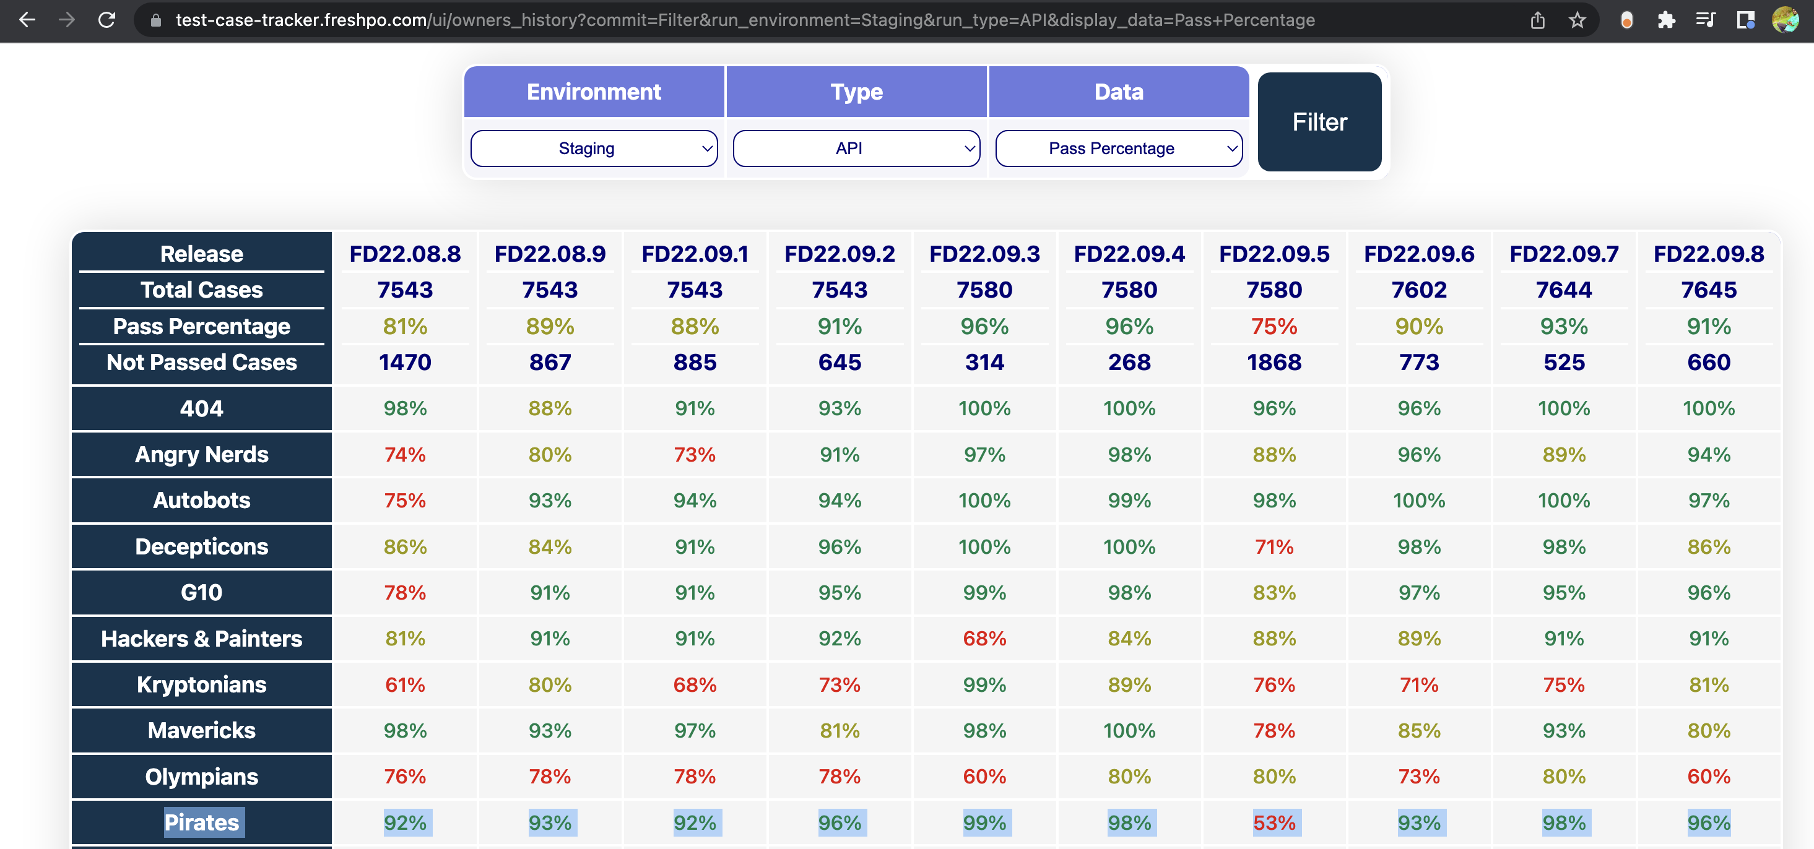Image resolution: width=1814 pixels, height=849 pixels.
Task: Bookmark this page with the star icon
Action: pyautogui.click(x=1577, y=20)
